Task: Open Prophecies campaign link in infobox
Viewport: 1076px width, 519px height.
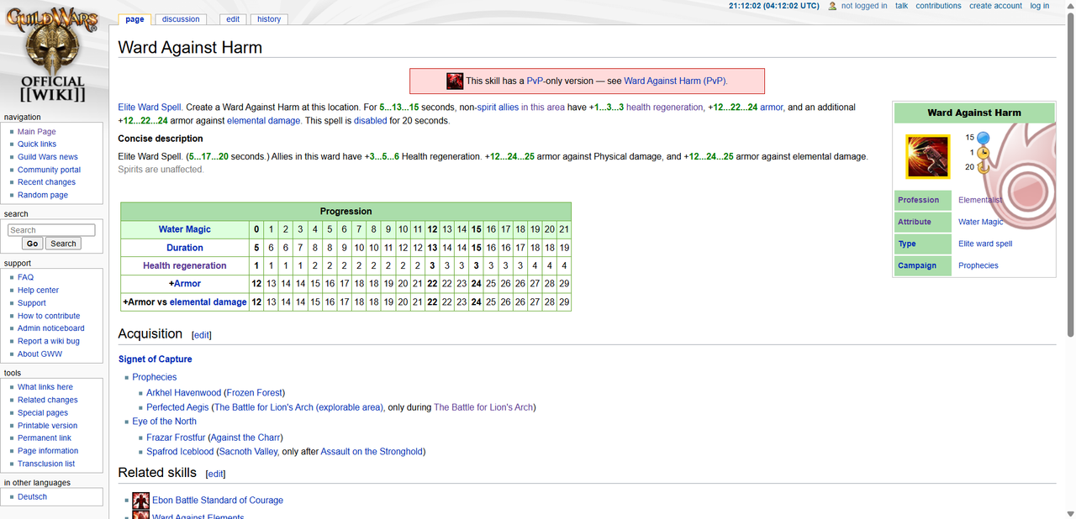Action: (x=978, y=265)
